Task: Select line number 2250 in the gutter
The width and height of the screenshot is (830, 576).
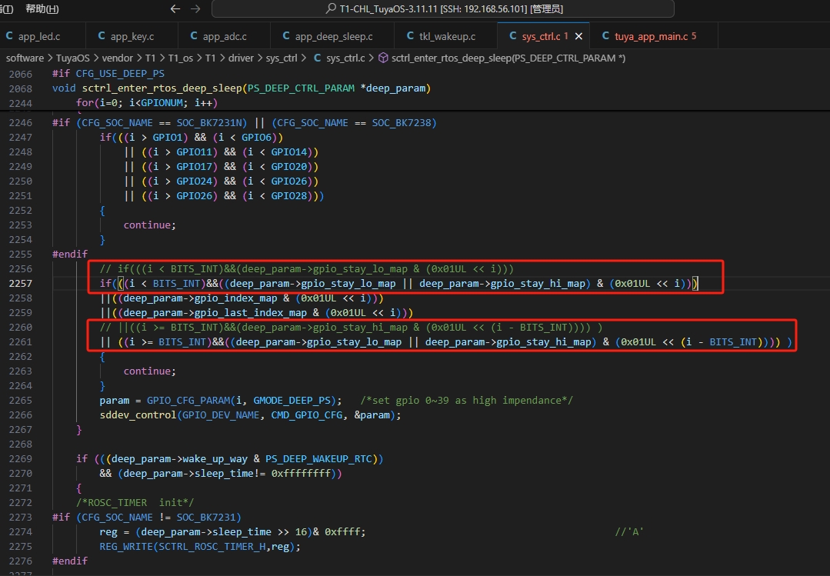Action: tap(21, 181)
